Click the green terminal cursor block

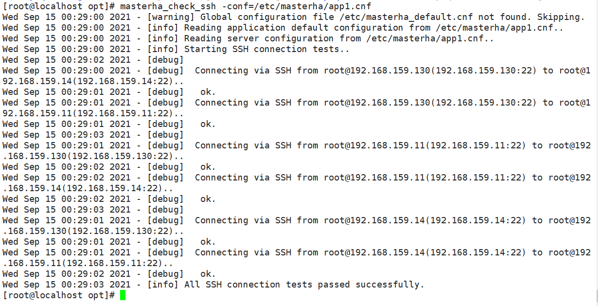point(123,295)
